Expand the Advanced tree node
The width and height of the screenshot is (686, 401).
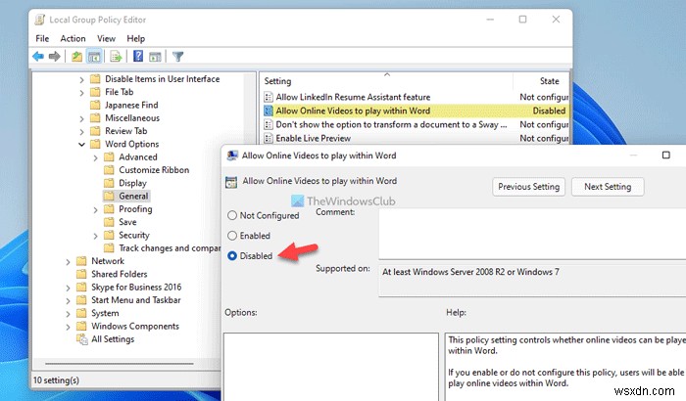[95, 157]
